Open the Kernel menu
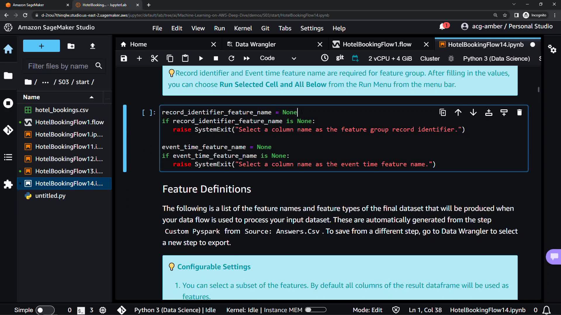The image size is (561, 315). tap(243, 28)
